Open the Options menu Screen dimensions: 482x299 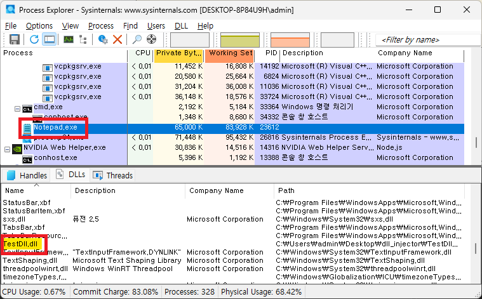(39, 25)
